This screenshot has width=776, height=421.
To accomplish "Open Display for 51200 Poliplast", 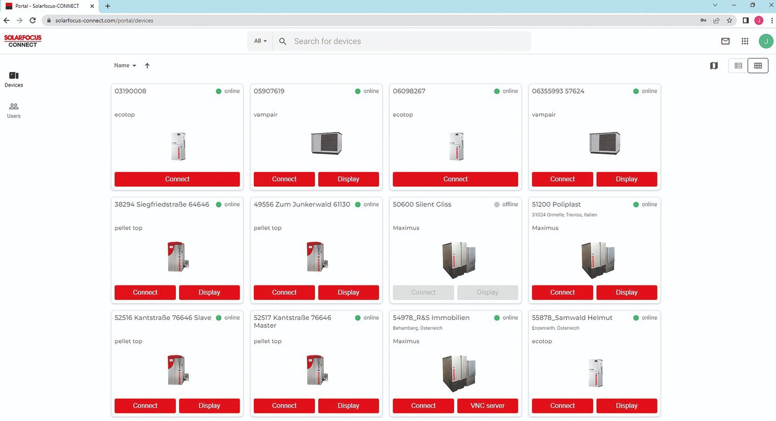I will click(627, 292).
